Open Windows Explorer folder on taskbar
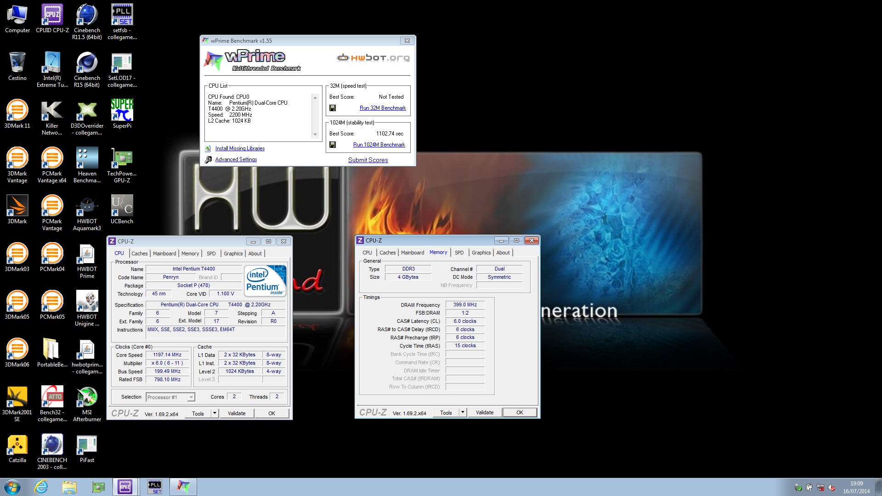Screen dimensions: 882x496 point(69,487)
